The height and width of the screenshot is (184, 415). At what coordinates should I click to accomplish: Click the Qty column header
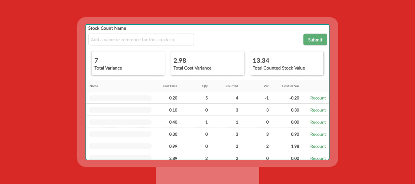click(x=205, y=86)
